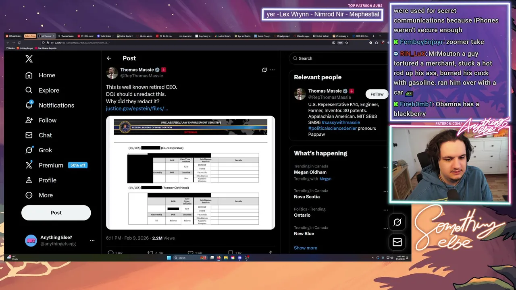Open Notifications in the sidebar
Image resolution: width=516 pixels, height=290 pixels.
click(50, 105)
